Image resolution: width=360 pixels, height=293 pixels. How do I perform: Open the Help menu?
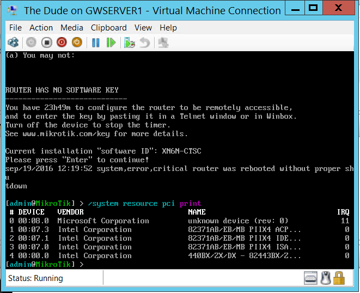point(168,28)
